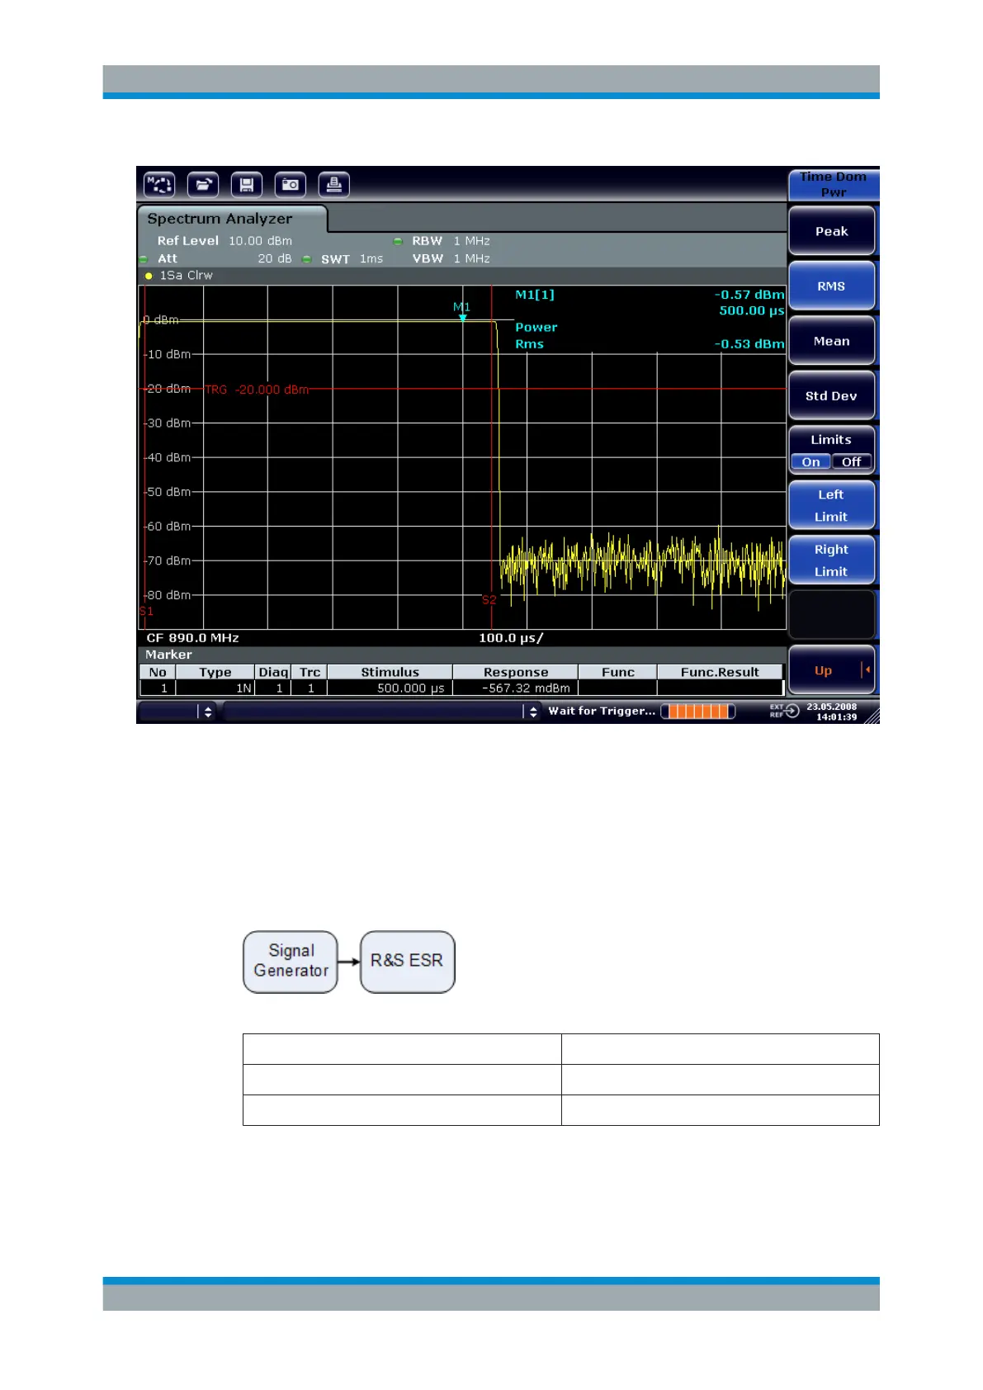The image size is (983, 1390).
Task: Click the VBW 1 MHz setting
Action: (451, 258)
